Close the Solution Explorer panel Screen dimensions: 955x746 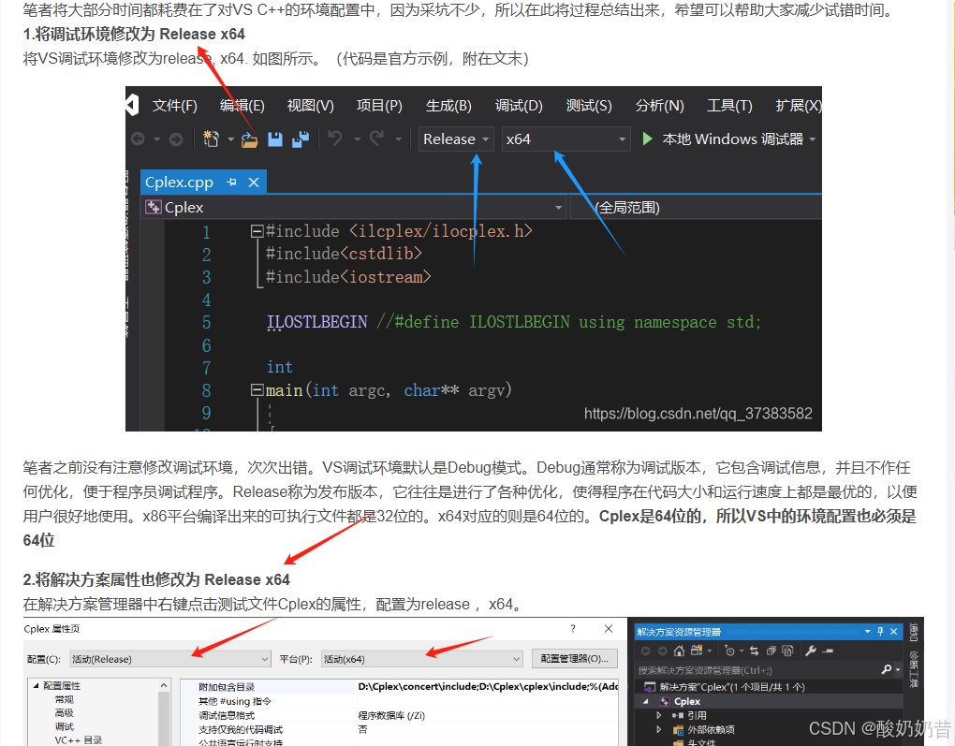[893, 632]
